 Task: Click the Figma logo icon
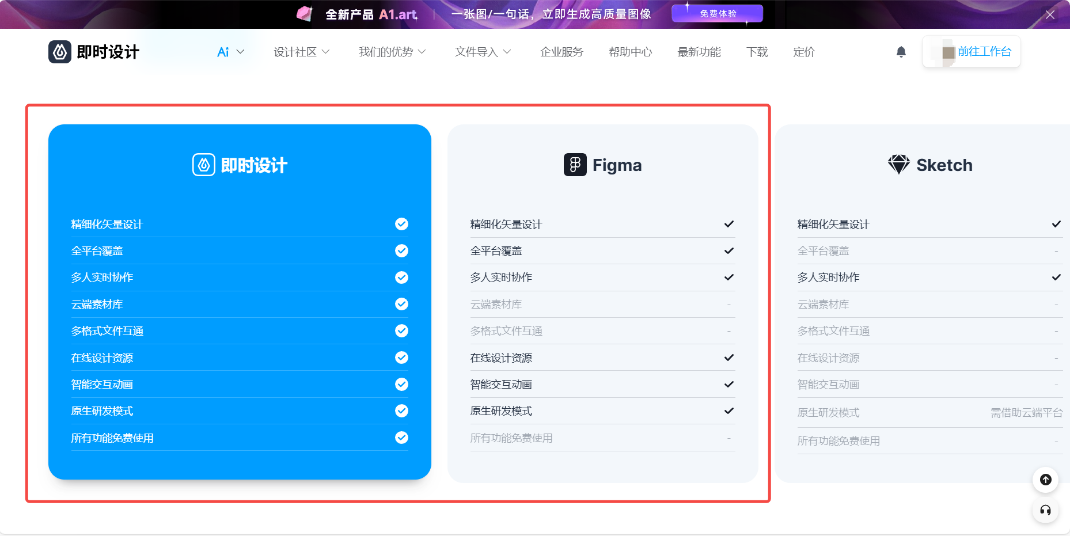tap(575, 165)
